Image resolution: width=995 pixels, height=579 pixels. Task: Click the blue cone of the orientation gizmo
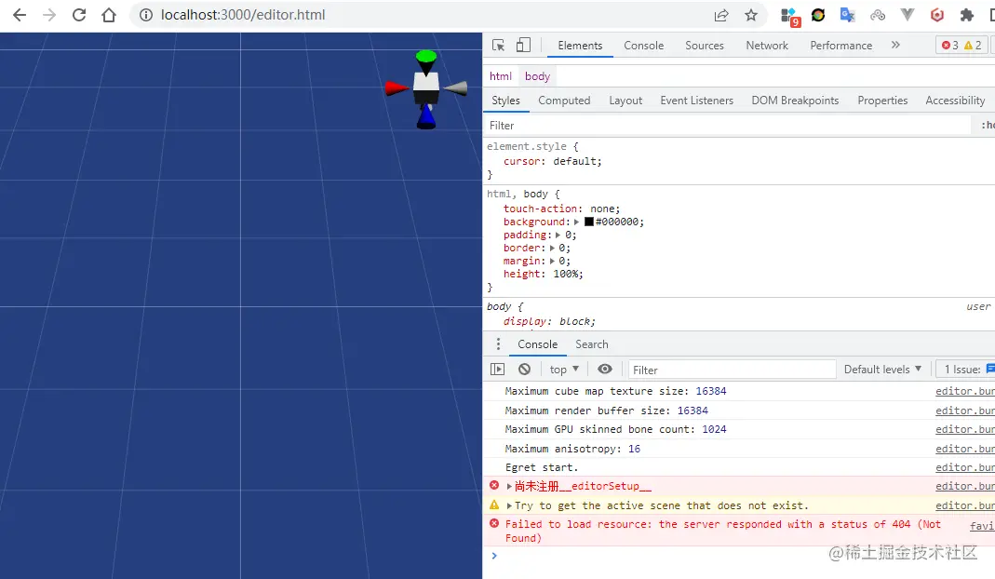pyautogui.click(x=425, y=117)
